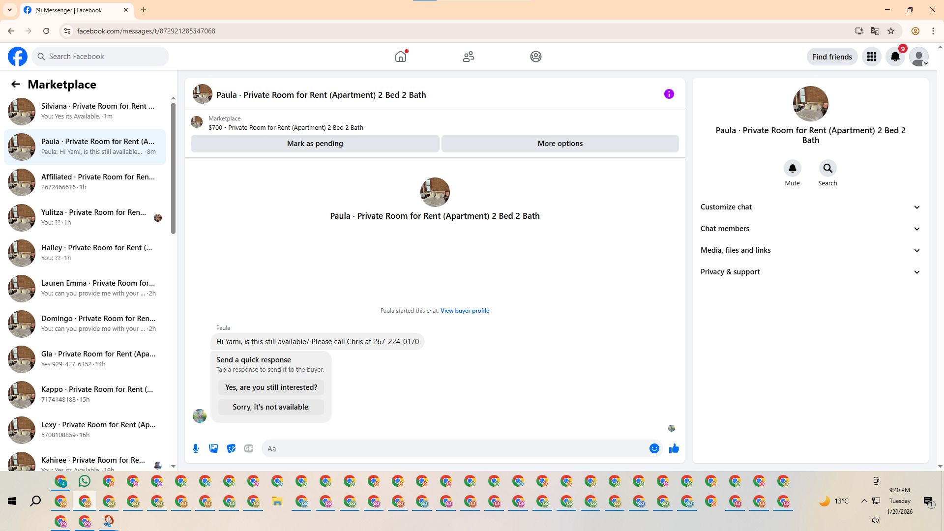Open the emoji picker in composer
This screenshot has width=944, height=531.
(654, 448)
